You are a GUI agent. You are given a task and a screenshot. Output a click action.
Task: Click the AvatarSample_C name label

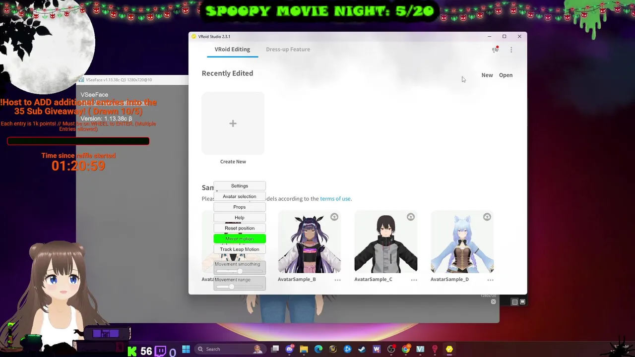[x=373, y=279]
